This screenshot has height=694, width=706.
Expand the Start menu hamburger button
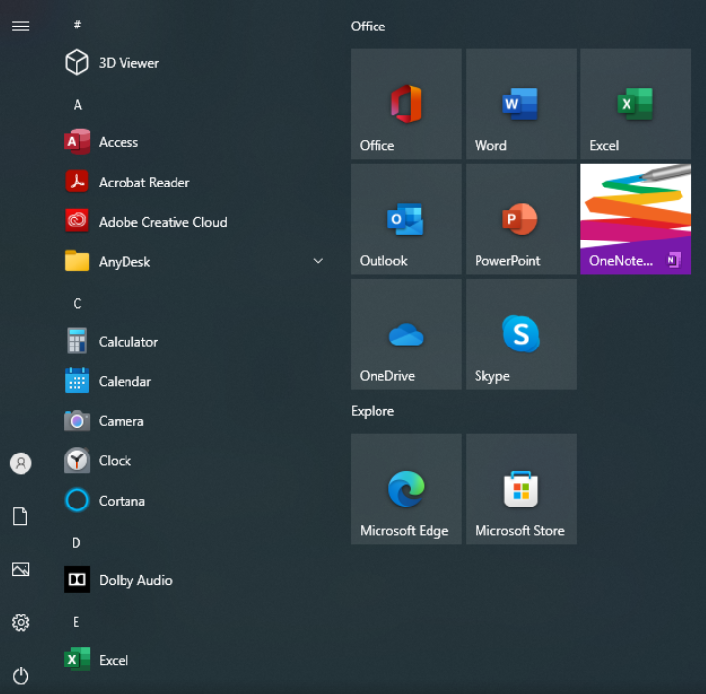[21, 27]
